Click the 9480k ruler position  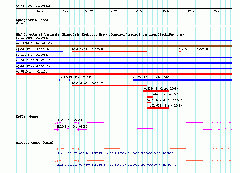pos(165,11)
